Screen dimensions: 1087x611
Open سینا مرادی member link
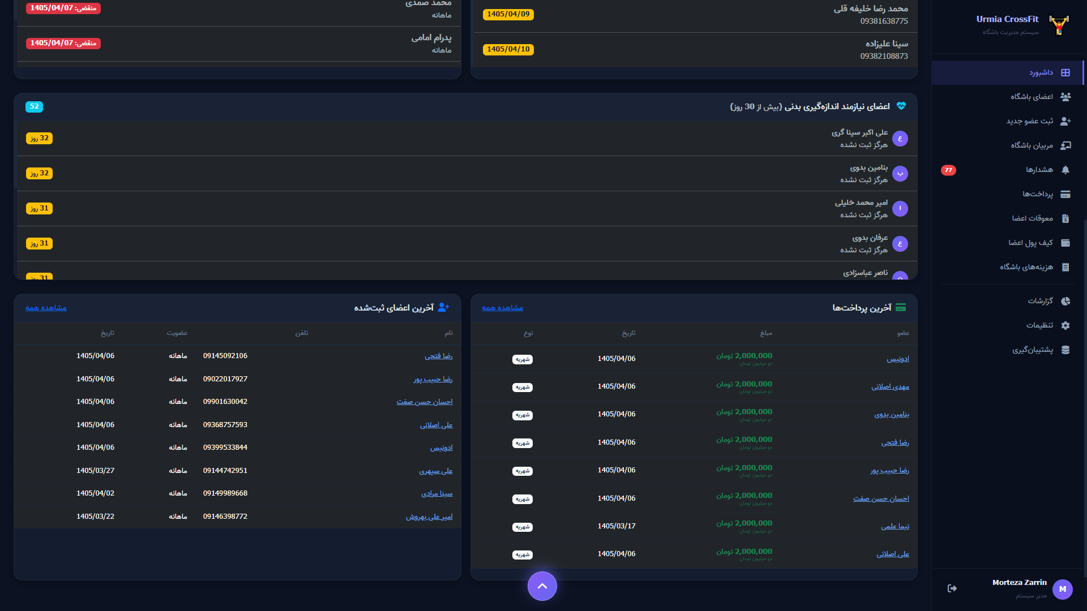tap(437, 493)
